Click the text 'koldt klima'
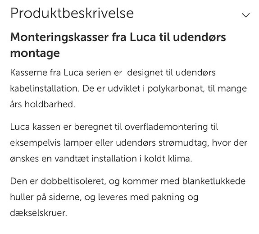Viewport: 259px width, 234px height. click(x=168, y=159)
